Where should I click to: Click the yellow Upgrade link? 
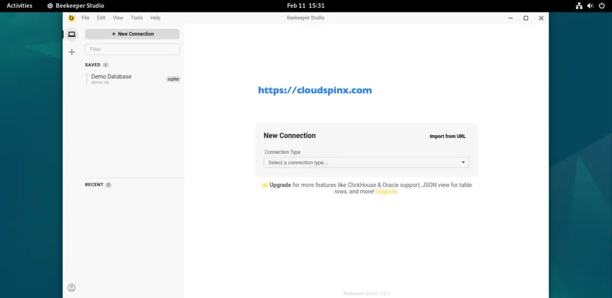[387, 192]
